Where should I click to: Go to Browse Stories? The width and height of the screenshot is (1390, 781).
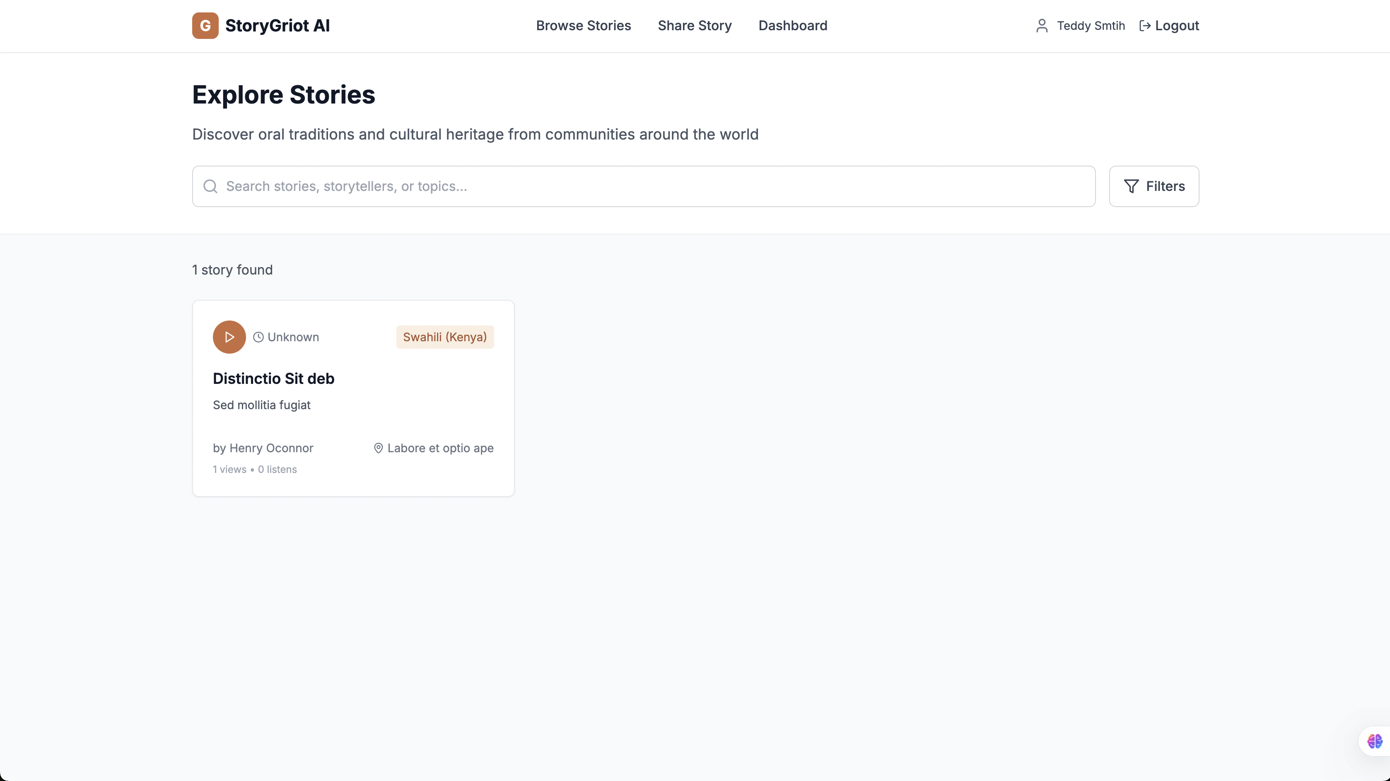click(x=583, y=25)
